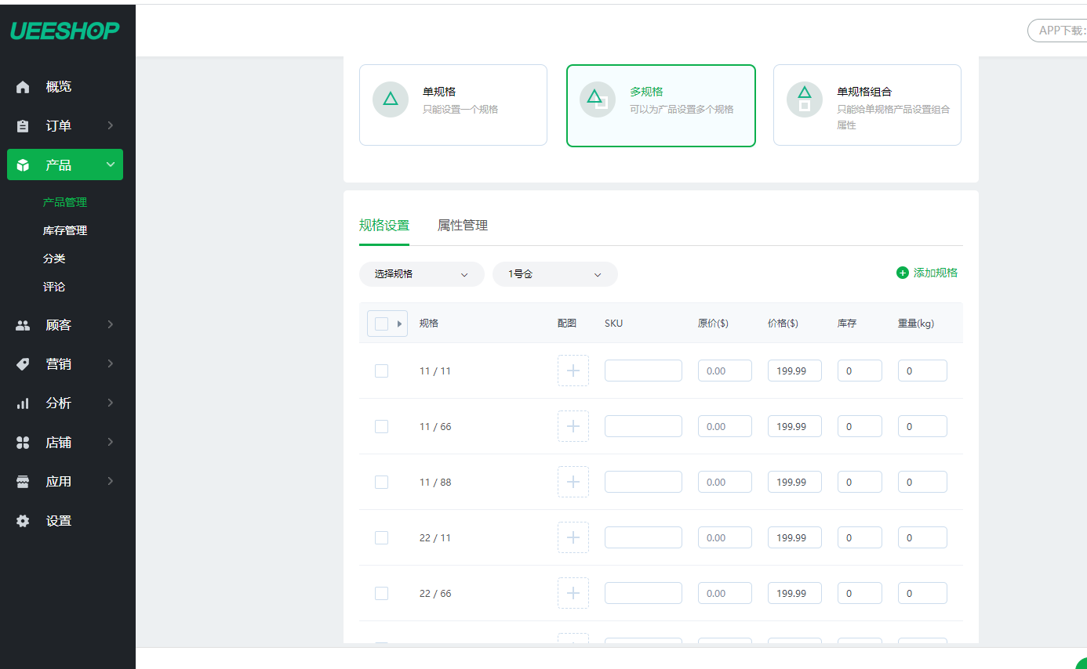Collapse the 产品 menu chevron
This screenshot has width=1087, height=669.
tap(110, 165)
